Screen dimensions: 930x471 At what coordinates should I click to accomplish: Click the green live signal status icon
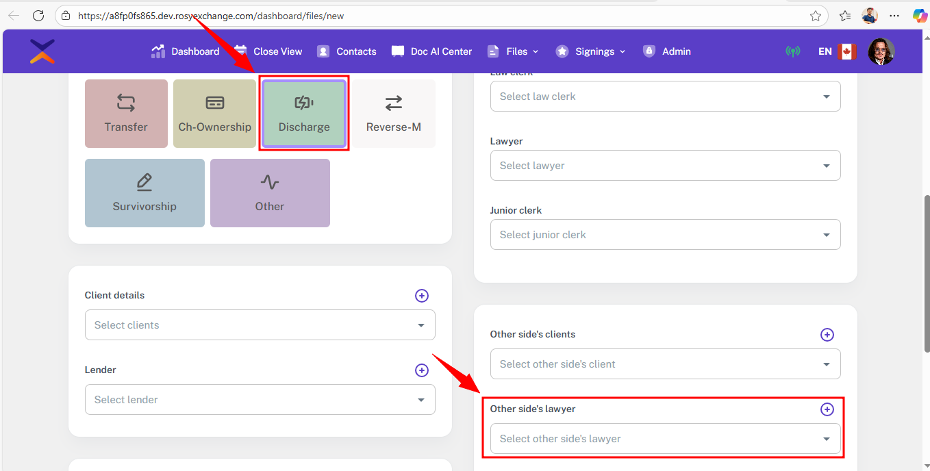pyautogui.click(x=792, y=51)
